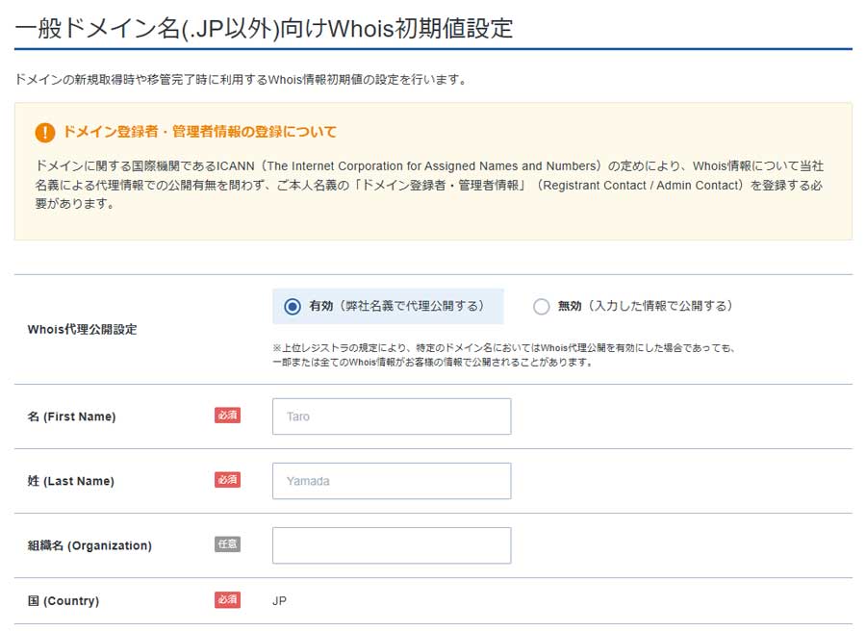Click the 組織名 (Organization) field label

coord(89,544)
